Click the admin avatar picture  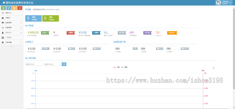(x=219, y=3)
